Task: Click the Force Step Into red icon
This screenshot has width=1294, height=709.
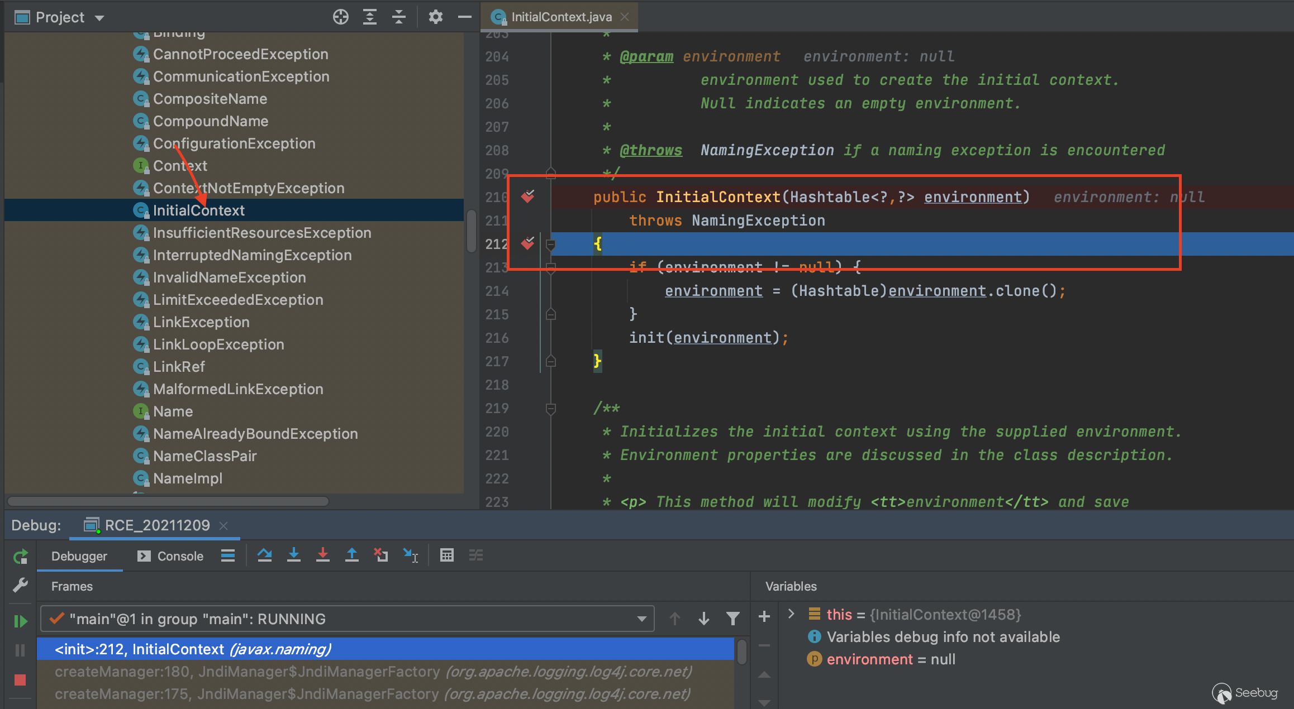Action: pyautogui.click(x=322, y=555)
